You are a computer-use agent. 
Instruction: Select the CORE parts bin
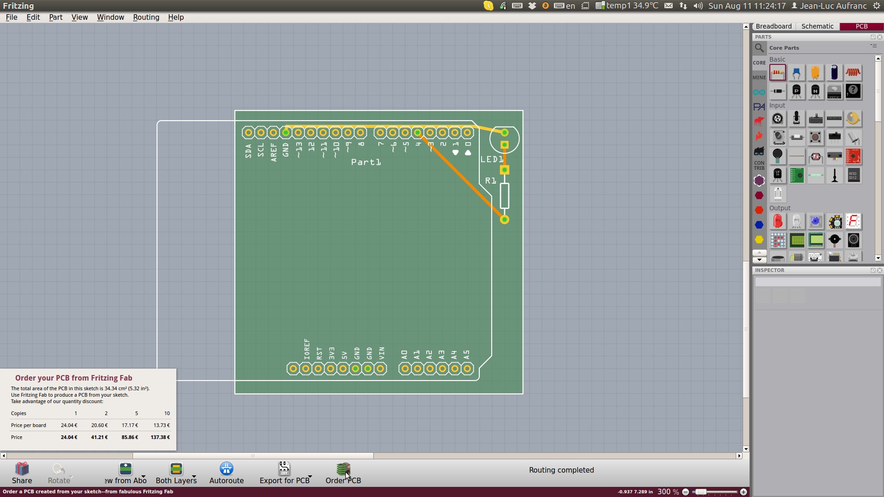[x=759, y=63]
